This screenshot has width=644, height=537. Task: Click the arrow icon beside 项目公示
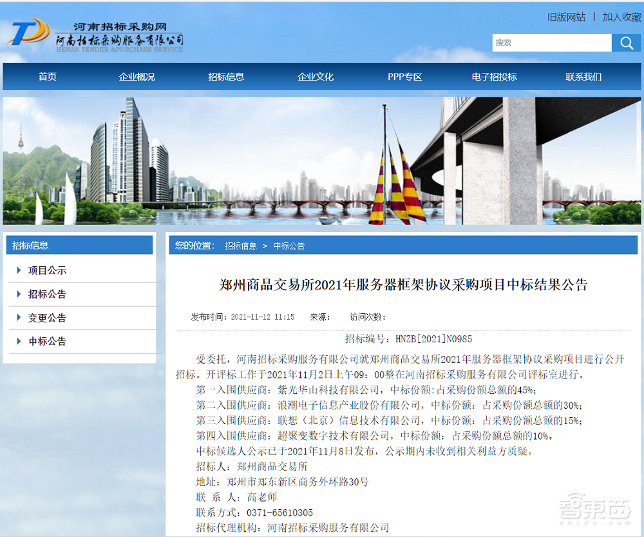(x=18, y=270)
